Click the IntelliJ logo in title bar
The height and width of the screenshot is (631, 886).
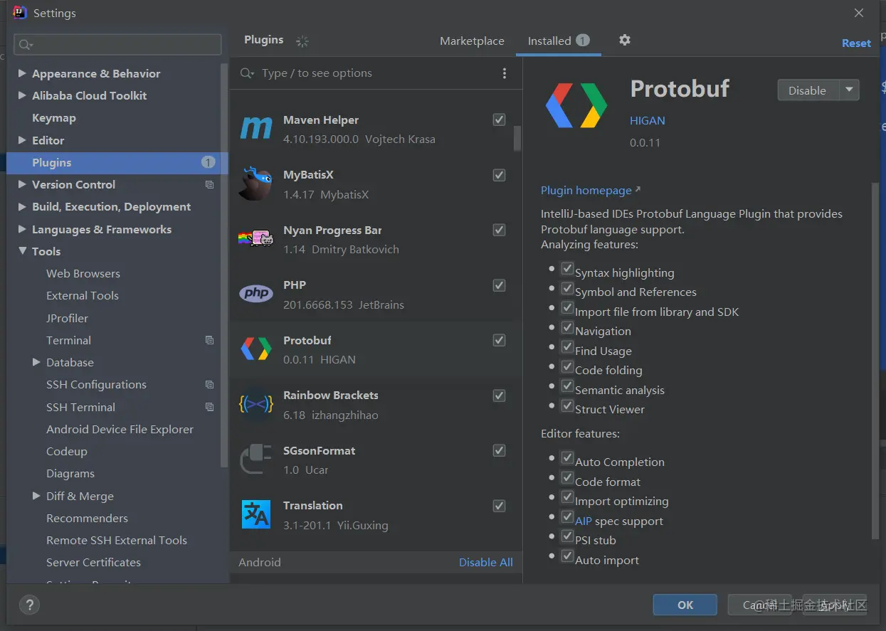point(20,12)
